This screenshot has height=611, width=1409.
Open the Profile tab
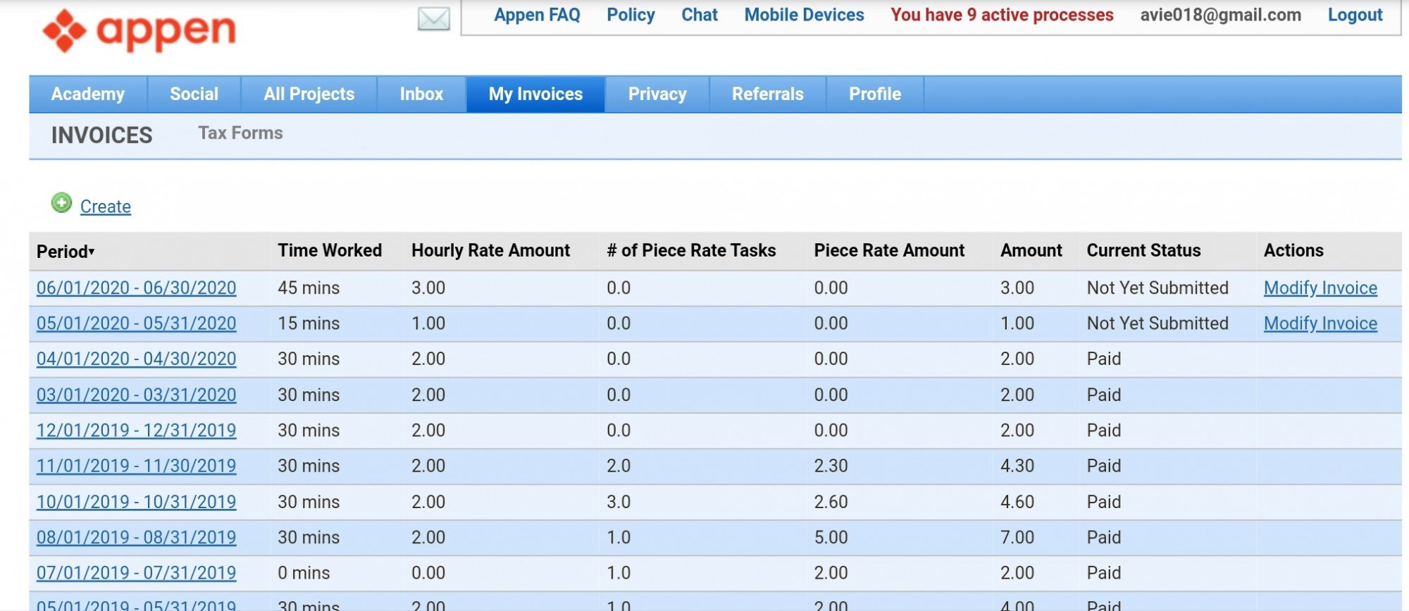(x=875, y=94)
